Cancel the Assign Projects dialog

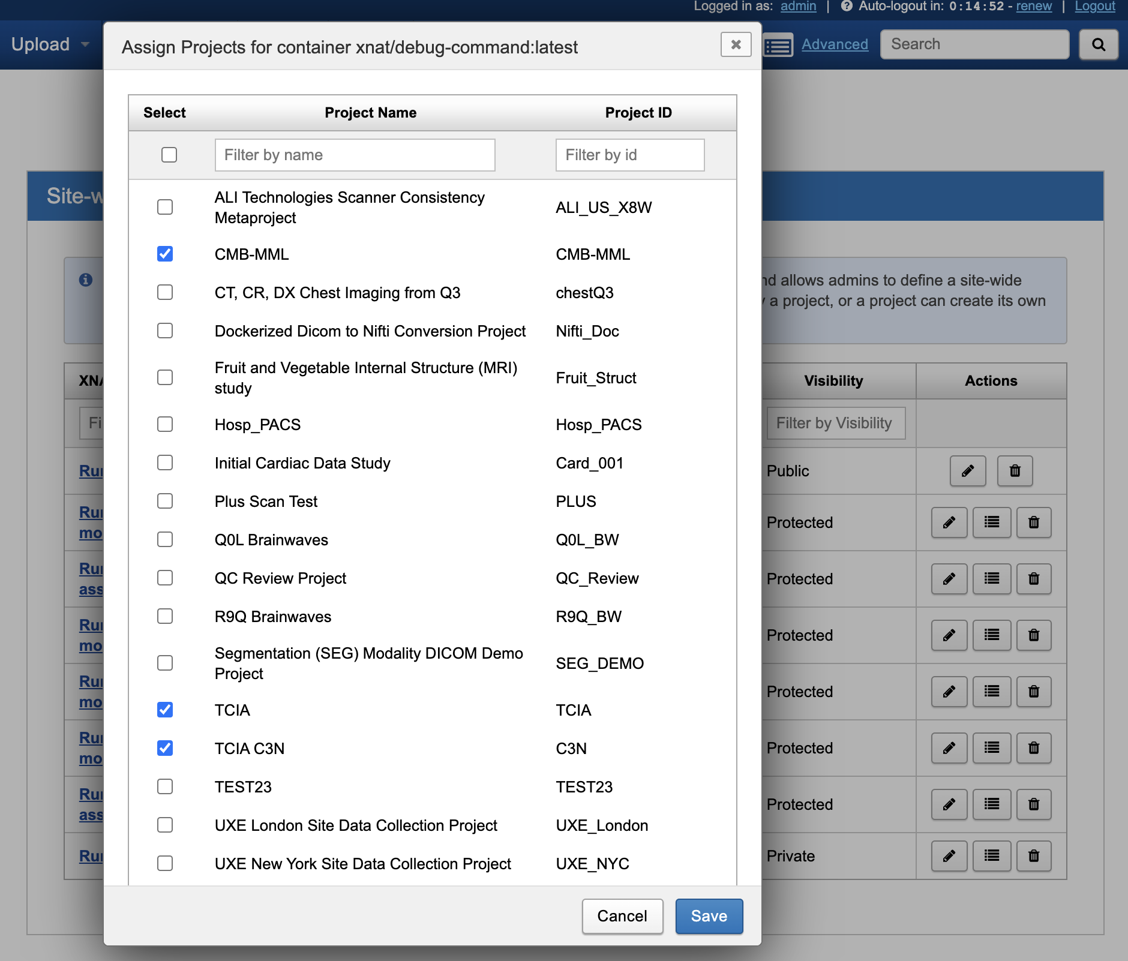pos(622,916)
